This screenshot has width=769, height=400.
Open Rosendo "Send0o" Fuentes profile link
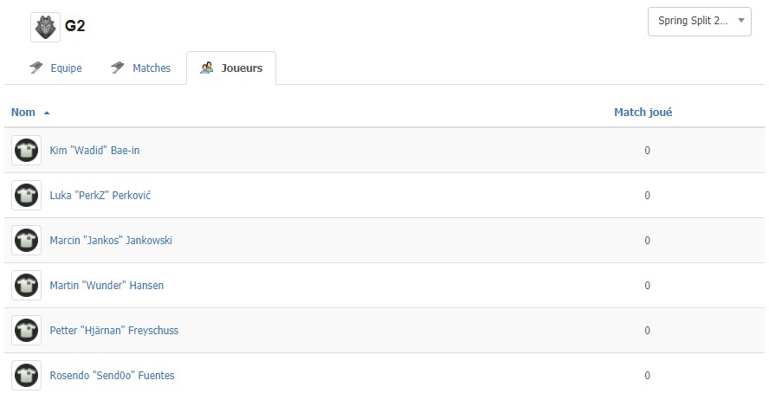tap(113, 376)
